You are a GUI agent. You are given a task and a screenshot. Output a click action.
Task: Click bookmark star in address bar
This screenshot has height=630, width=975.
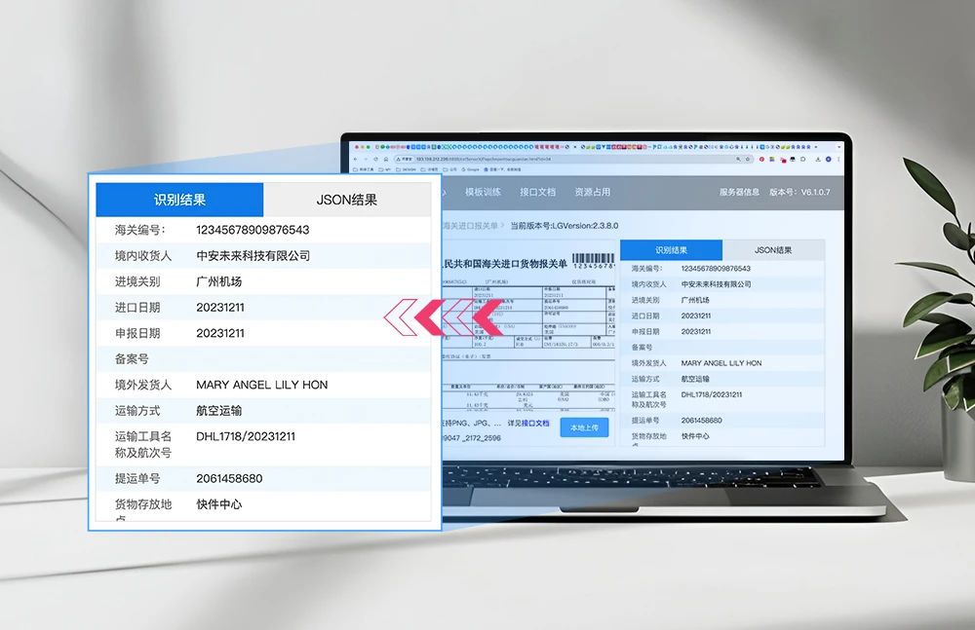pos(748,159)
